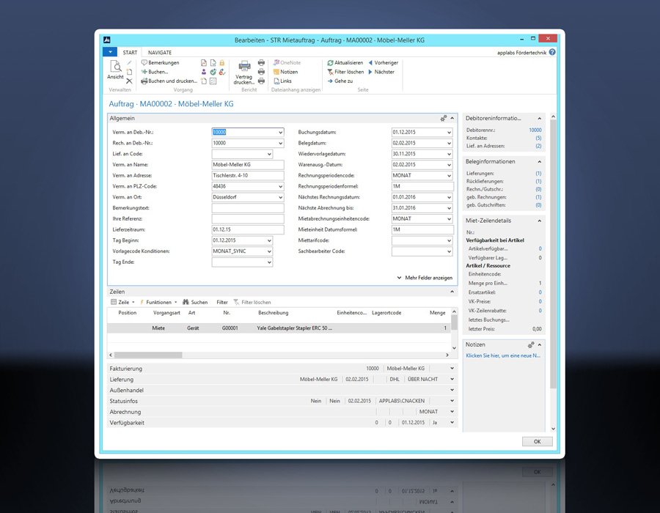660x513 pixels.
Task: Click the Verm. an Name field
Action: (248, 165)
